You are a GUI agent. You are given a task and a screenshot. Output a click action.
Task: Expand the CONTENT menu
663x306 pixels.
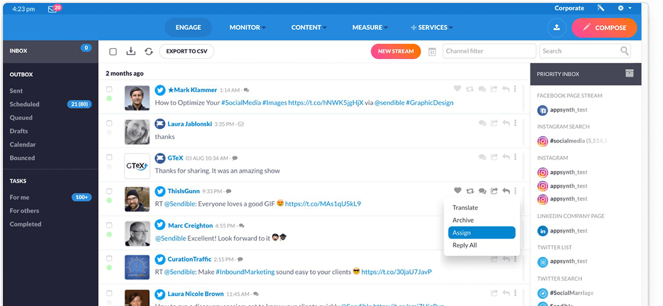(309, 28)
